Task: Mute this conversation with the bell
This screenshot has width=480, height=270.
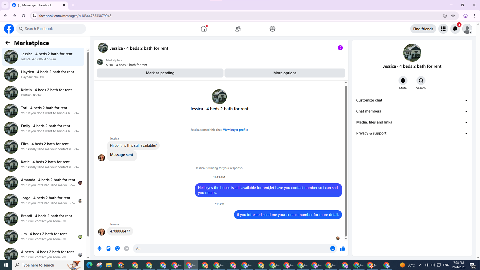Action: click(x=403, y=80)
